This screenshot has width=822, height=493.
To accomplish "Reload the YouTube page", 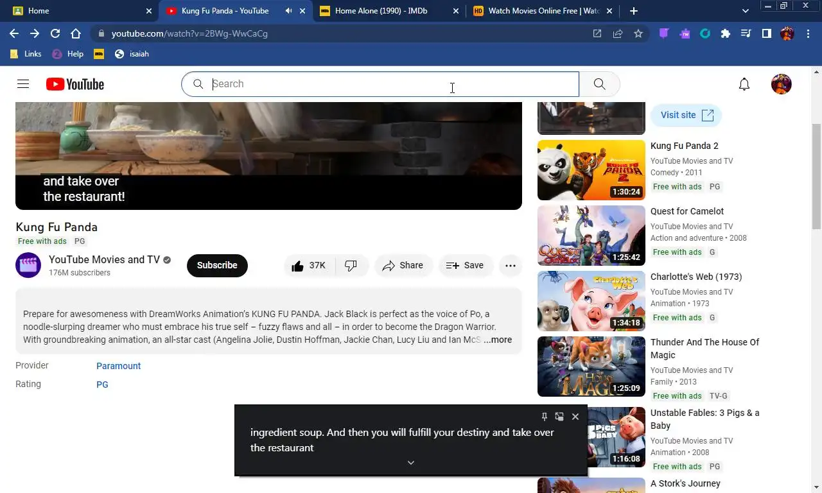I will click(55, 33).
